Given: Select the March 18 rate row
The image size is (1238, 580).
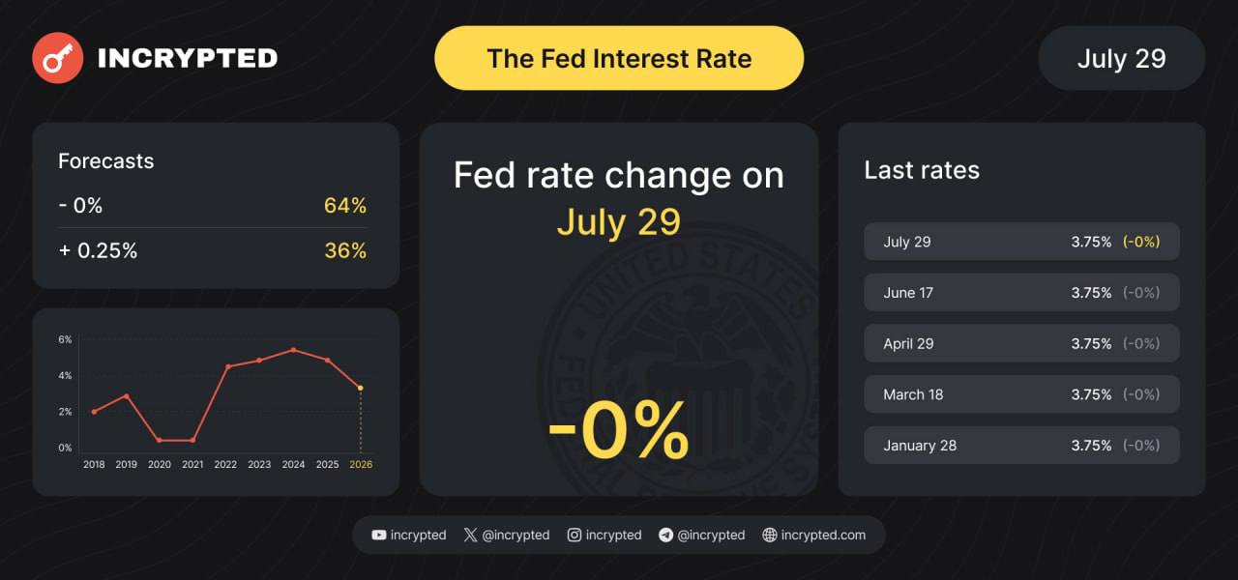Looking at the screenshot, I should pos(1021,394).
